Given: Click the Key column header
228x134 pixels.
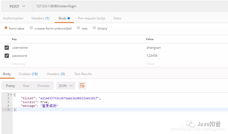Looking at the screenshot, I should pos(14,39).
